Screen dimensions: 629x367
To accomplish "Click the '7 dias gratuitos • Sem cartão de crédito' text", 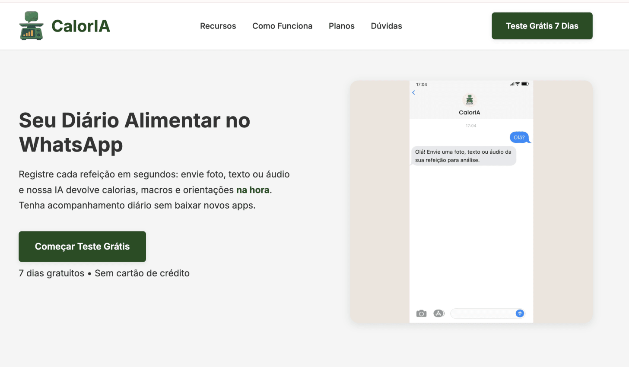I will click(x=104, y=273).
